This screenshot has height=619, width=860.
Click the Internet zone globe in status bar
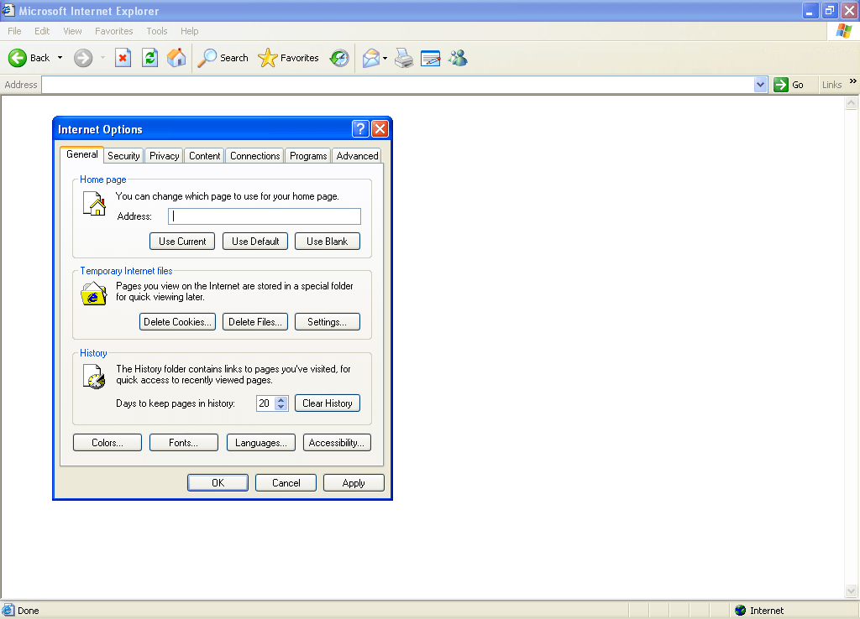point(741,611)
